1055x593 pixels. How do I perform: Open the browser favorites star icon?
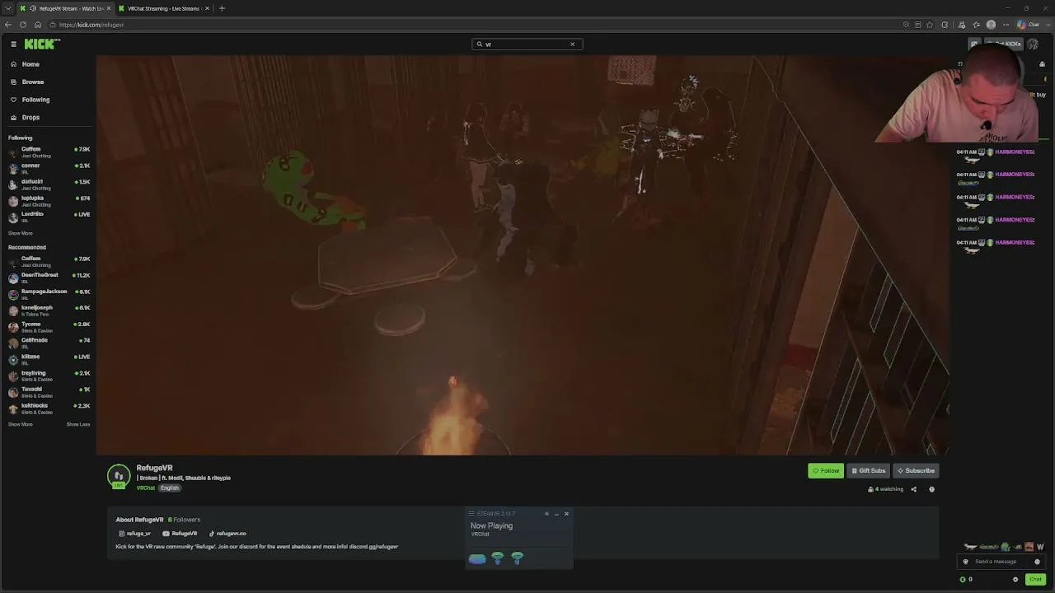coord(931,25)
